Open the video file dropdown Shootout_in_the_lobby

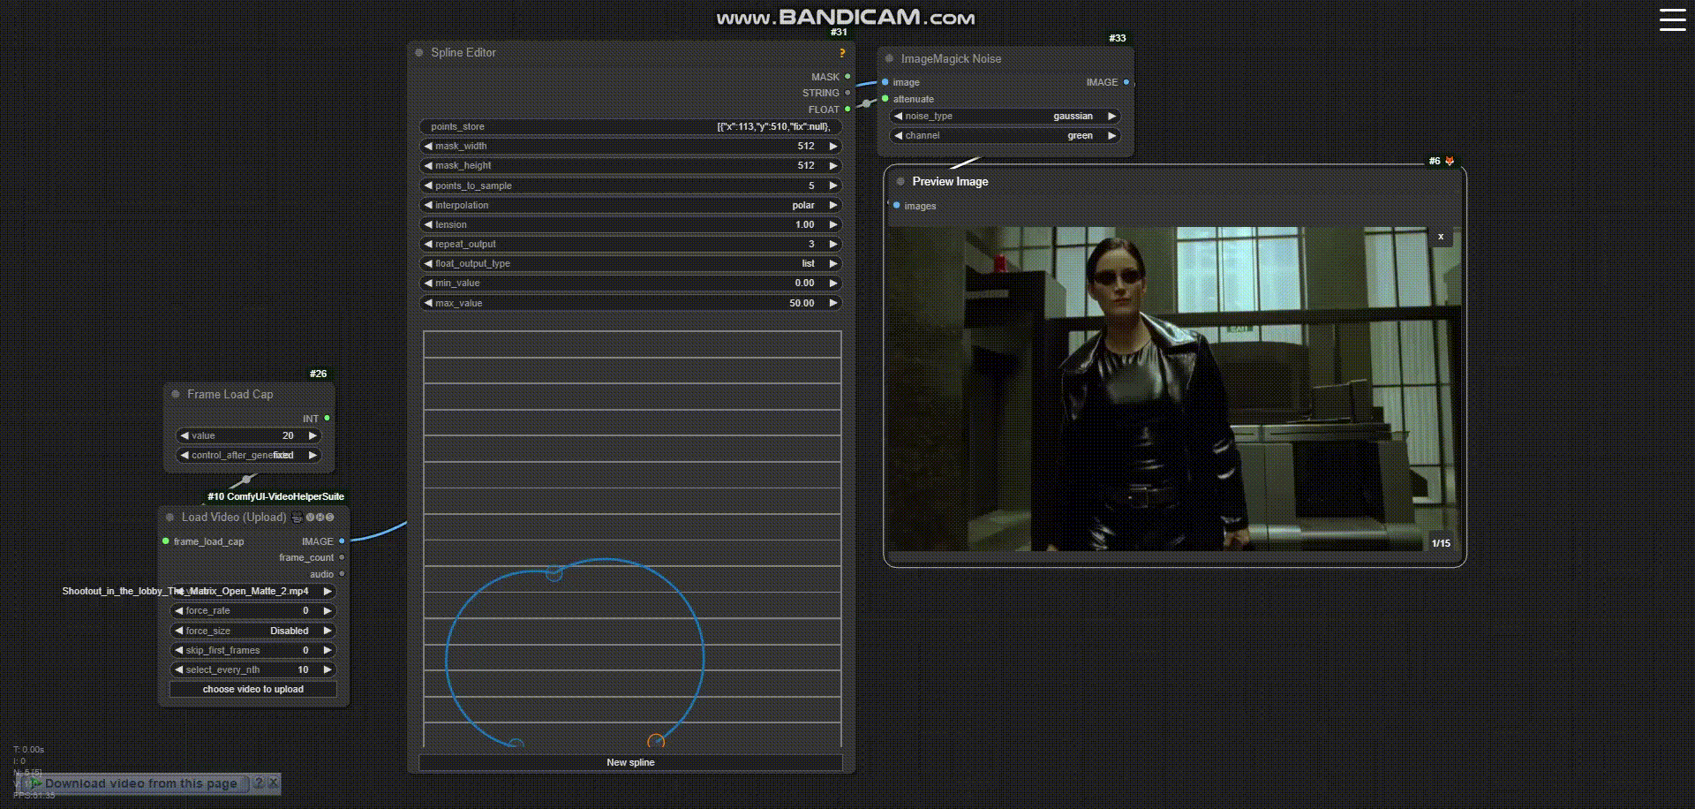pyautogui.click(x=252, y=592)
